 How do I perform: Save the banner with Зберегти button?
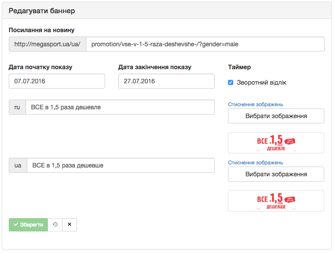28,224
